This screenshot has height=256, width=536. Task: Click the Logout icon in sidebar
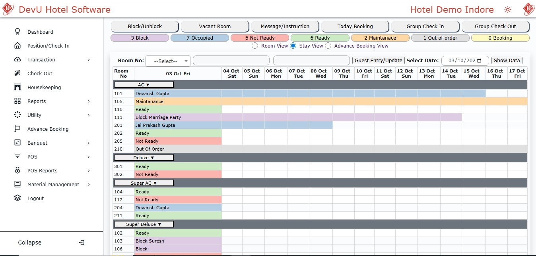tap(17, 198)
